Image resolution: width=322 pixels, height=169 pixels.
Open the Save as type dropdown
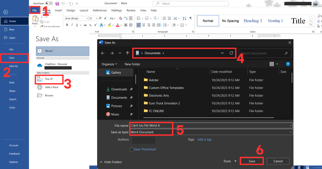[x=290, y=132]
